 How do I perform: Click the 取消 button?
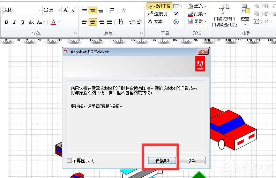pos(192,161)
